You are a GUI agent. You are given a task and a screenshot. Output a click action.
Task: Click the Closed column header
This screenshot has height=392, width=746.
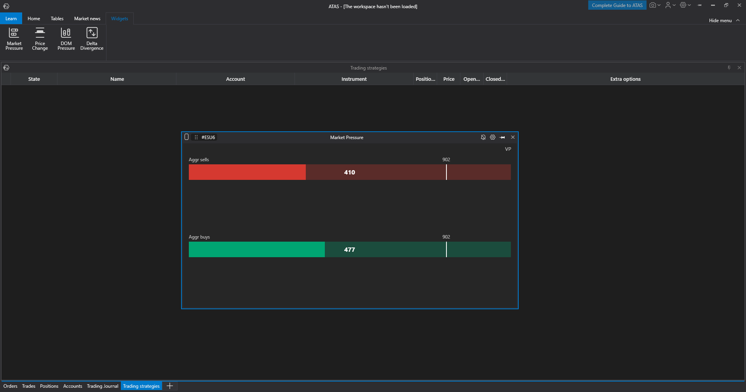click(495, 79)
